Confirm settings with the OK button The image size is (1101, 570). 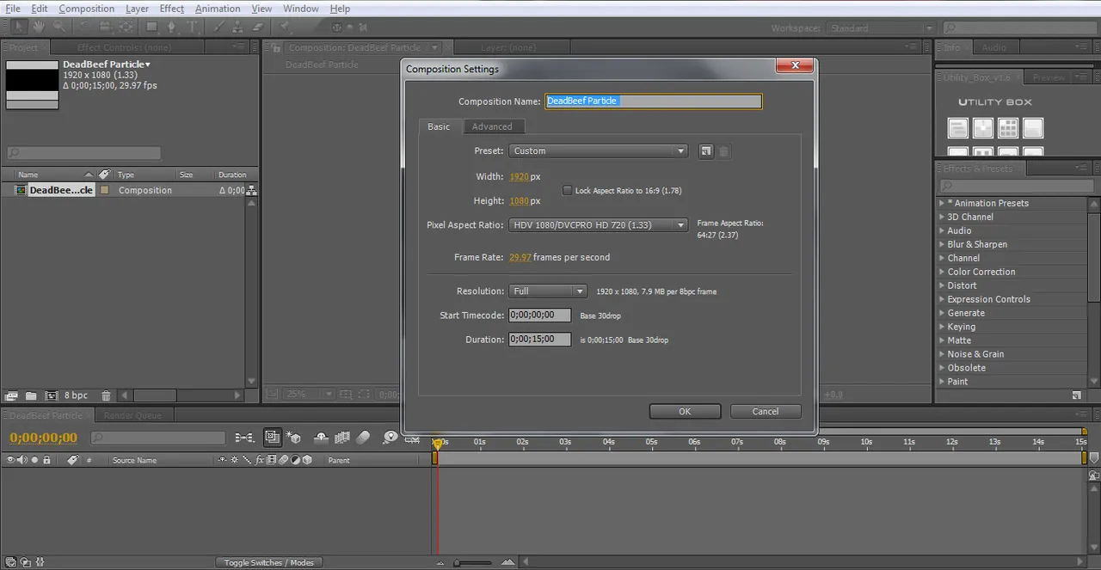click(x=685, y=412)
